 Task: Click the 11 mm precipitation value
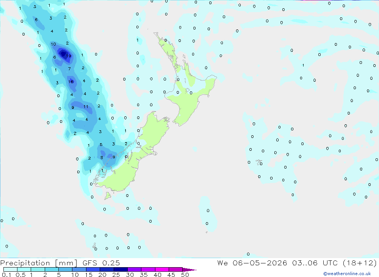(x=86, y=107)
